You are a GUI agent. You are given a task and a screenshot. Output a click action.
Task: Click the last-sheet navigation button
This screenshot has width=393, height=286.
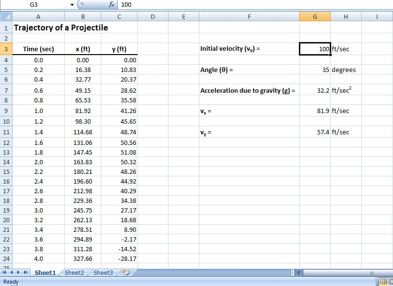(25, 272)
